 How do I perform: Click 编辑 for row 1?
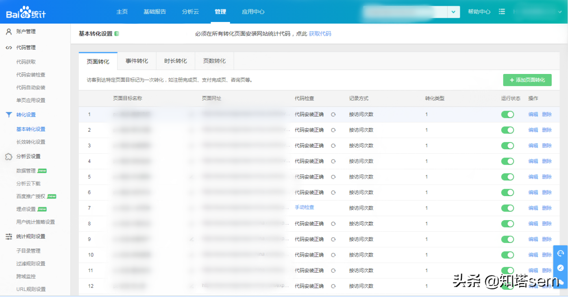pyautogui.click(x=533, y=115)
